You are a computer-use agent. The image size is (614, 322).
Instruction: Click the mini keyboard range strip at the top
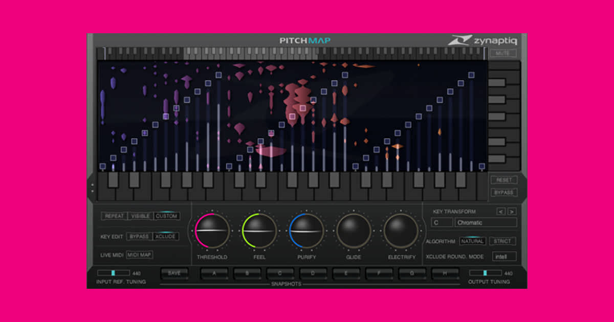[292, 53]
